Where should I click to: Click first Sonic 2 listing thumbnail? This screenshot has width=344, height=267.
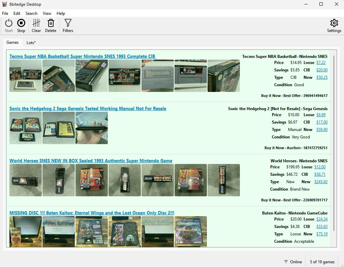26,128
